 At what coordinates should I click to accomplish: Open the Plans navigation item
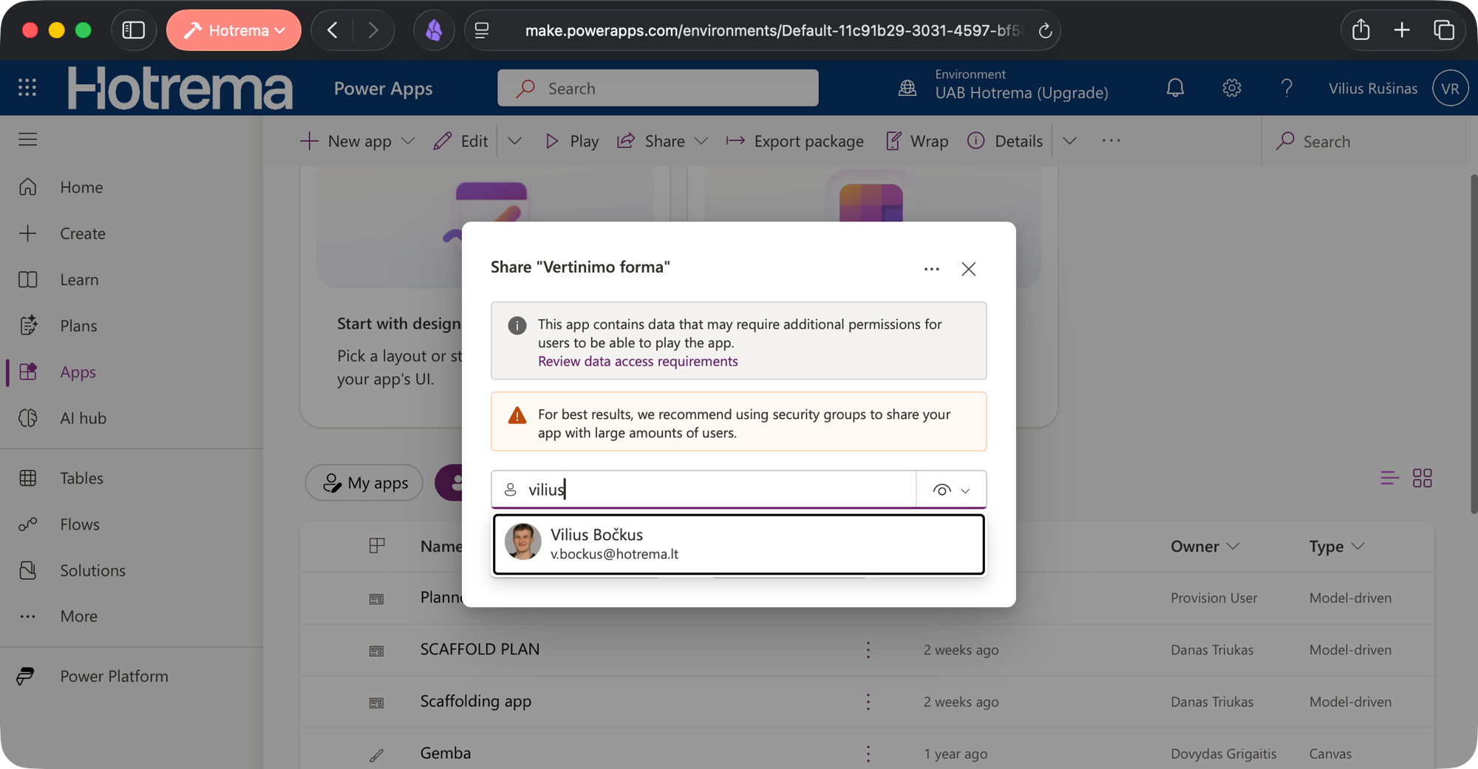pos(78,326)
